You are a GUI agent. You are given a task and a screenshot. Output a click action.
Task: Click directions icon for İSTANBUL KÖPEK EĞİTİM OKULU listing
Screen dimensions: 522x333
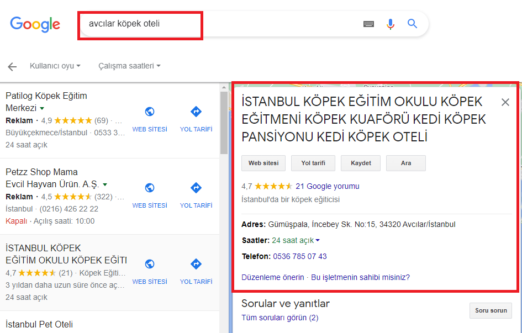196,264
